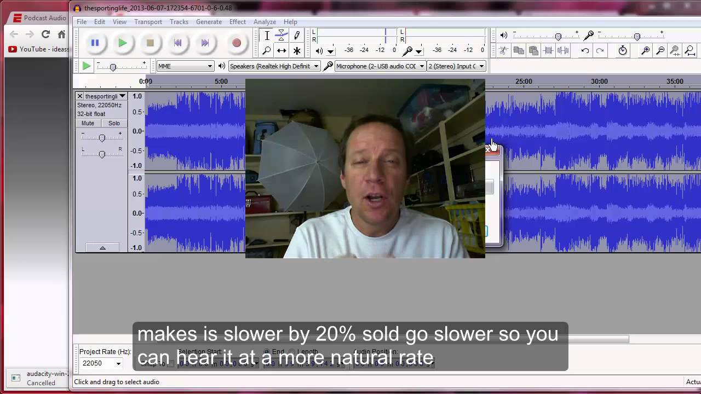Solo the thesportinglife track
Screen dimensions: 701x394
[x=114, y=123]
